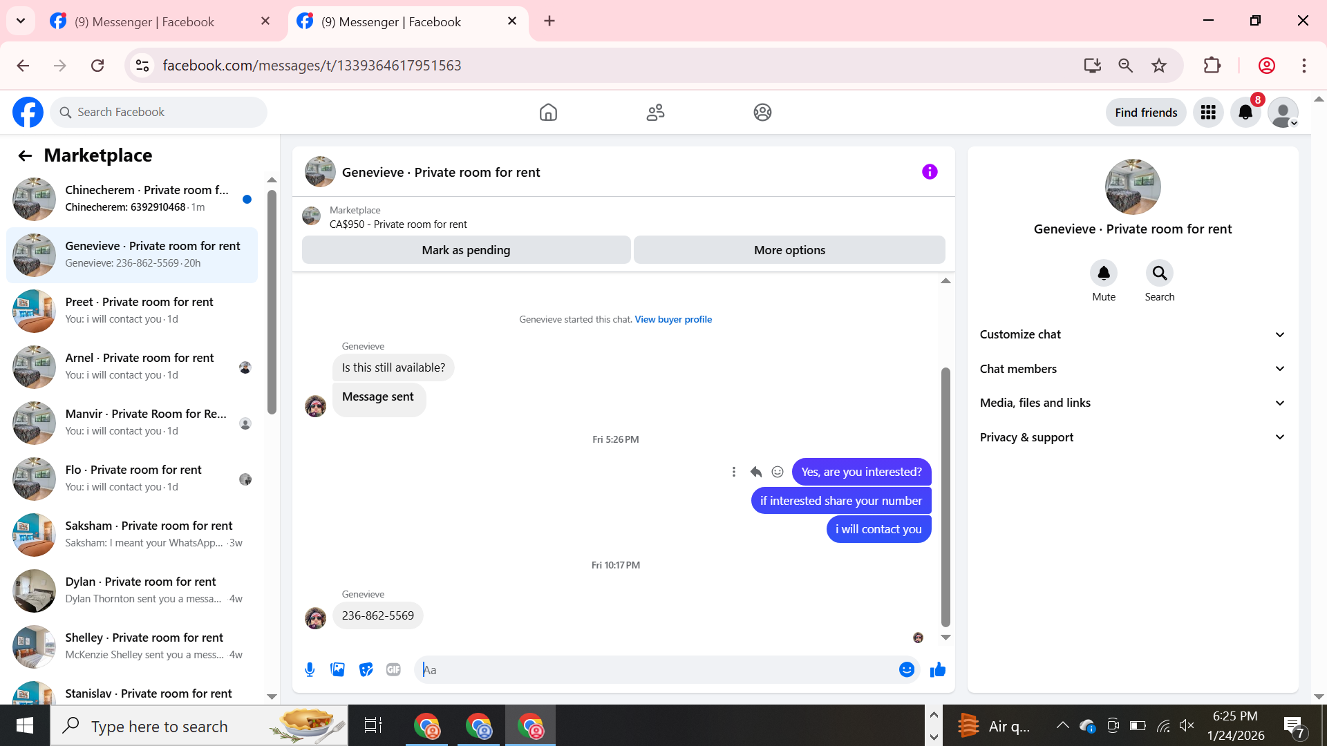Screen dimensions: 1327x746
Task: Send a thumbs up like
Action: (937, 669)
